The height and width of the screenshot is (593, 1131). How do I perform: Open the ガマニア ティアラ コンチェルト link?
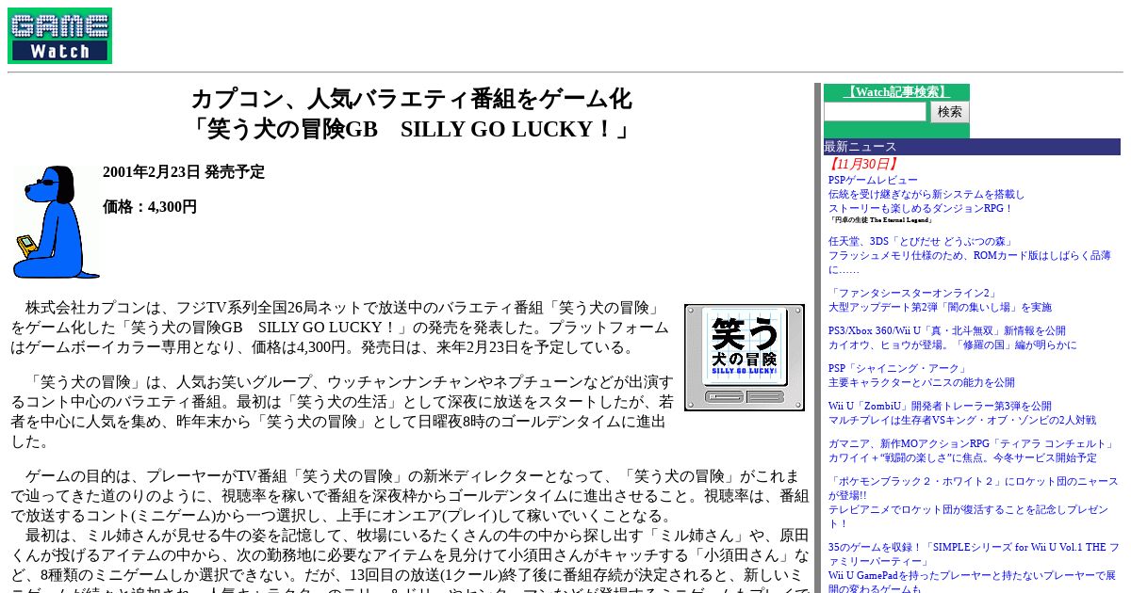pos(971,451)
